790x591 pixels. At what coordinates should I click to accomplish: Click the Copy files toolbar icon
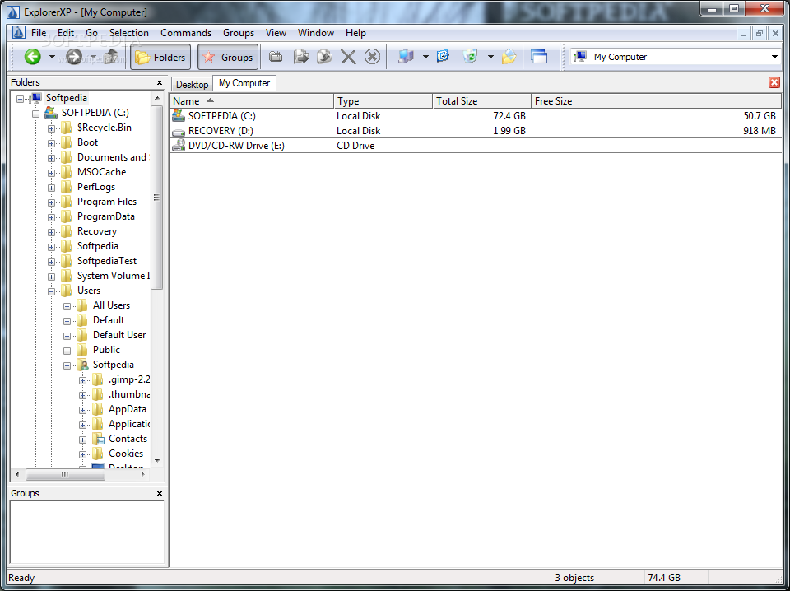click(x=301, y=57)
